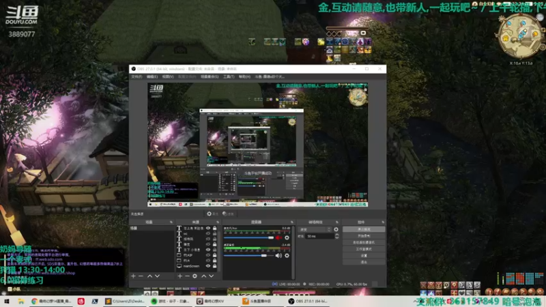Lock toggle for the mainScreen source
The width and height of the screenshot is (546, 307).
pyautogui.click(x=214, y=266)
